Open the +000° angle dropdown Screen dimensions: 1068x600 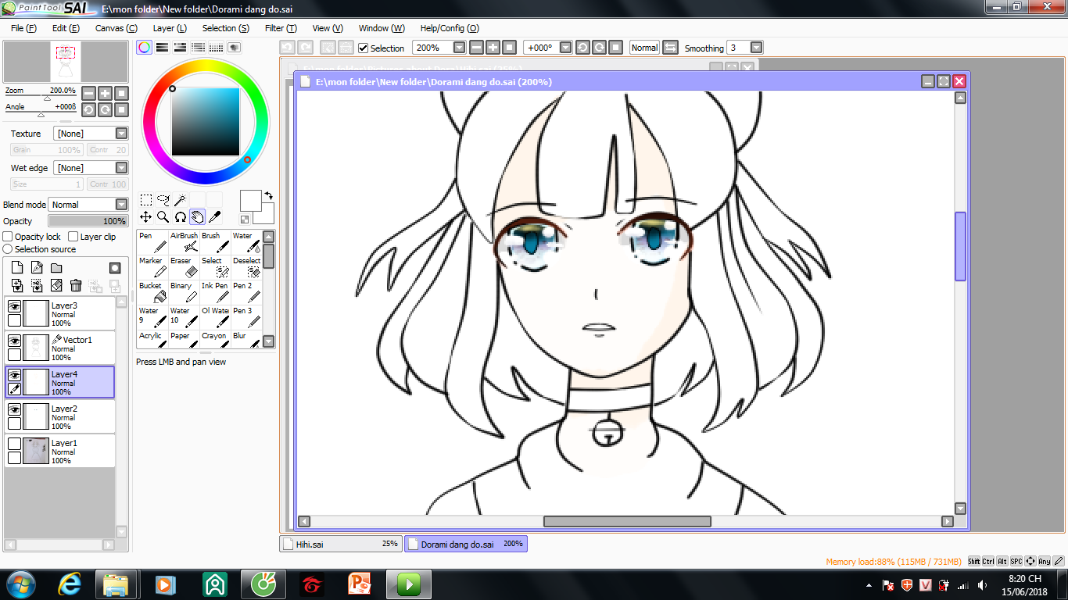(566, 48)
